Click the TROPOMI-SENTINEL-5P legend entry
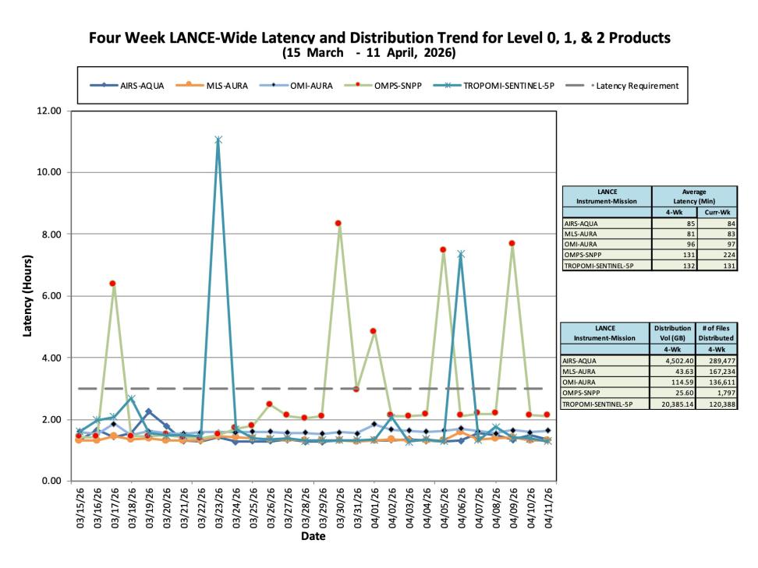 (494, 86)
